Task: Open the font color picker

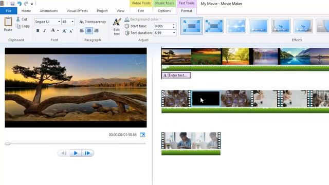Action: (53, 31)
